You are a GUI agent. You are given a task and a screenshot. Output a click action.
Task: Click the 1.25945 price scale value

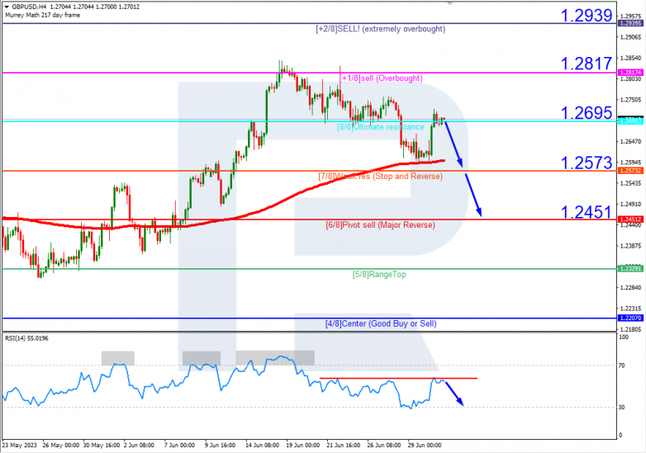[631, 162]
